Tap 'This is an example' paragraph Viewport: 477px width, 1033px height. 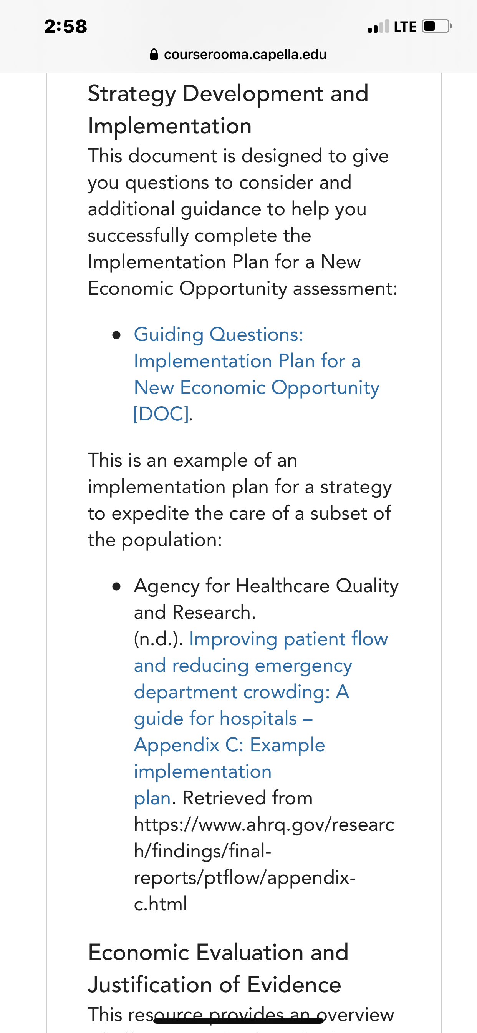tap(240, 500)
